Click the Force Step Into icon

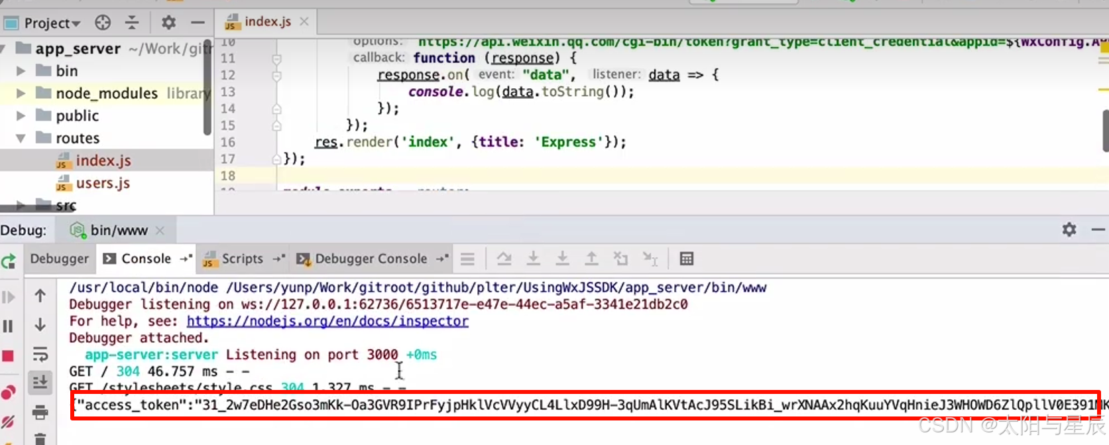pos(562,259)
